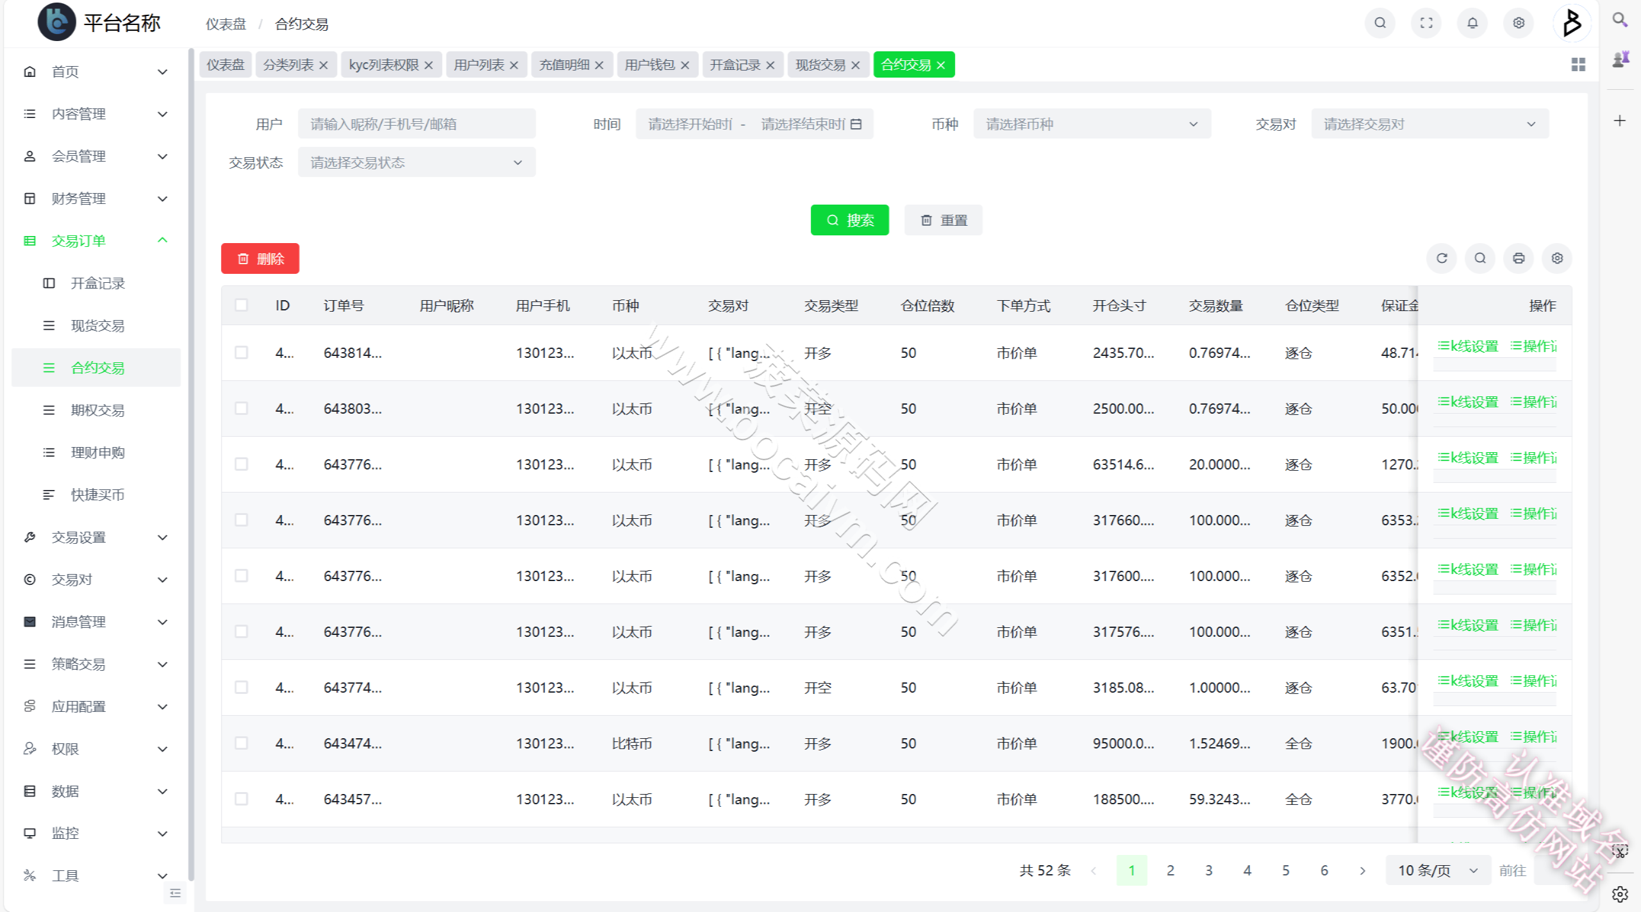Click k线设置 for order 643814

point(1468,346)
